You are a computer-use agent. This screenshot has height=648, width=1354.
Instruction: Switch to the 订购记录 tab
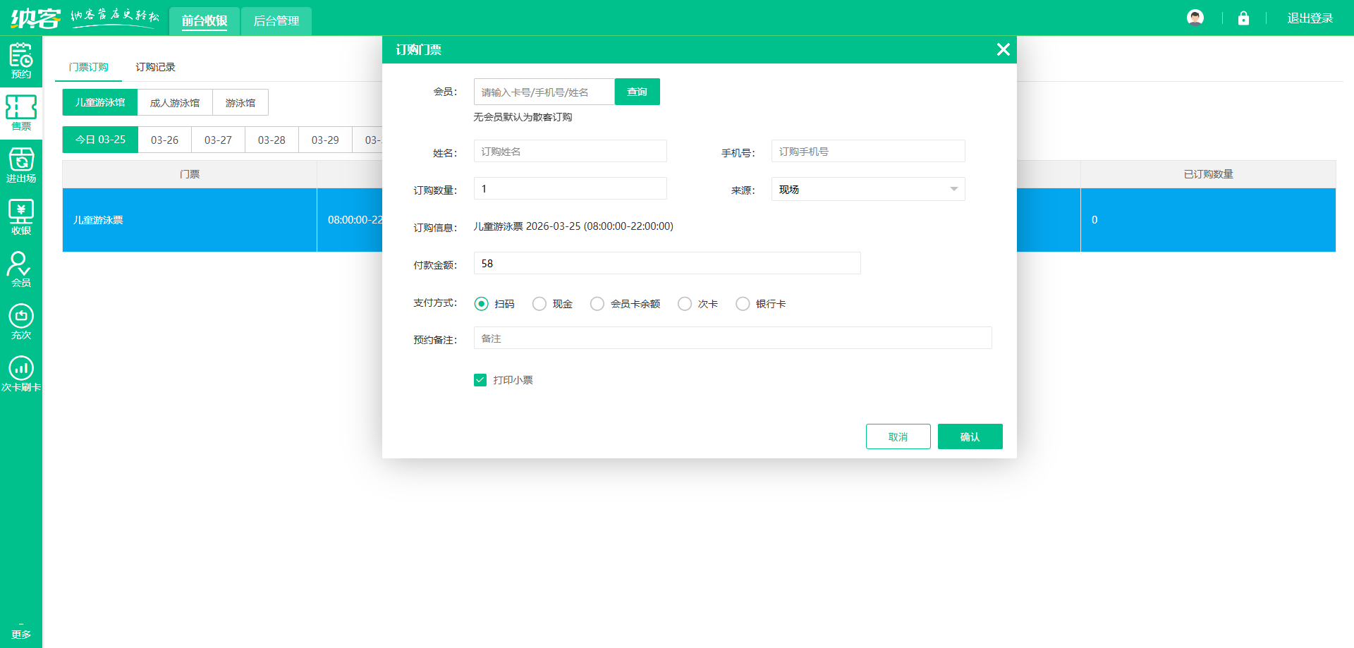point(155,67)
